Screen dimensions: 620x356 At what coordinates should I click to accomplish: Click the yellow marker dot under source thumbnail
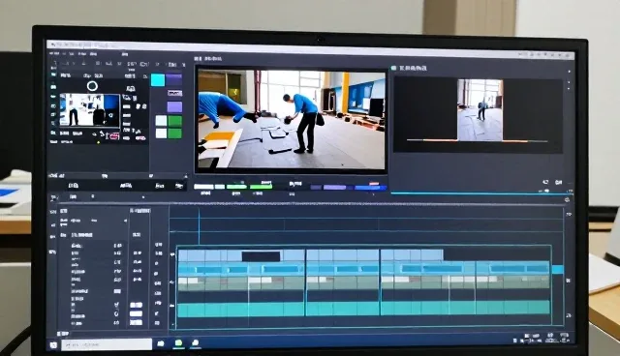(99, 142)
